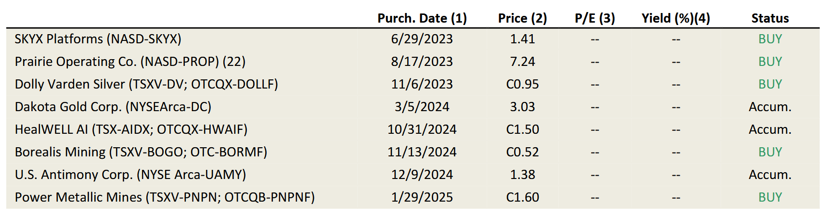The height and width of the screenshot is (217, 827).
Task: Click the C0.95 price cell
Action: [x=522, y=84]
